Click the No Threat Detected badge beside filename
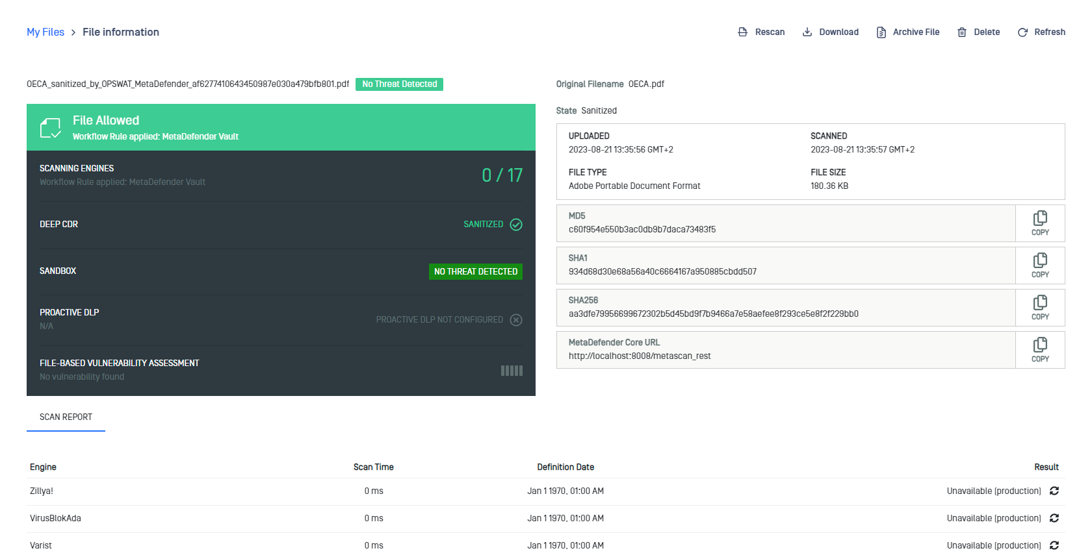The height and width of the screenshot is (555, 1092). (399, 84)
